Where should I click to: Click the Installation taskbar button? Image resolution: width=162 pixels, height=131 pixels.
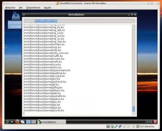tap(52, 122)
